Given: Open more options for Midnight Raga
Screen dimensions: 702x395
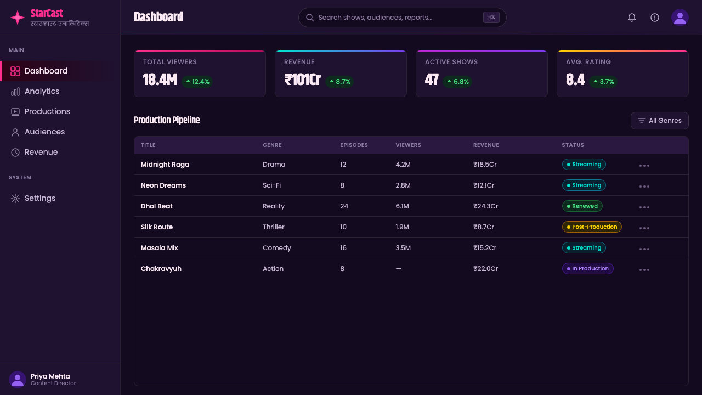Looking at the screenshot, I should [644, 166].
